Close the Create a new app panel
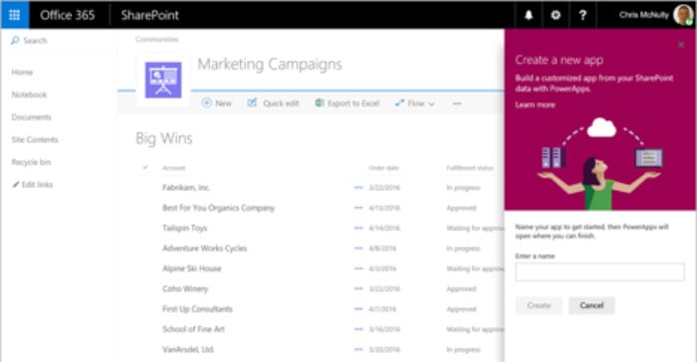The height and width of the screenshot is (362, 697). [x=681, y=45]
